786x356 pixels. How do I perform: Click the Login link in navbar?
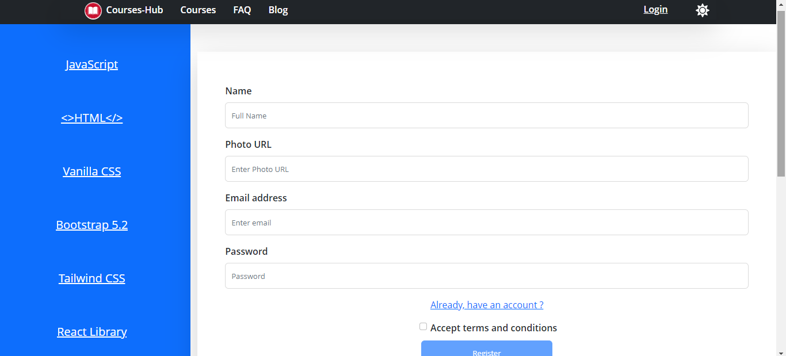click(655, 10)
